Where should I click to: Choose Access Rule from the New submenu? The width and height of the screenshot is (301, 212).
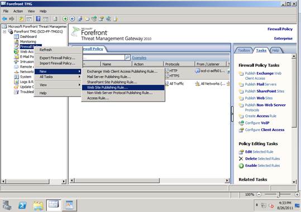[x=123, y=98]
